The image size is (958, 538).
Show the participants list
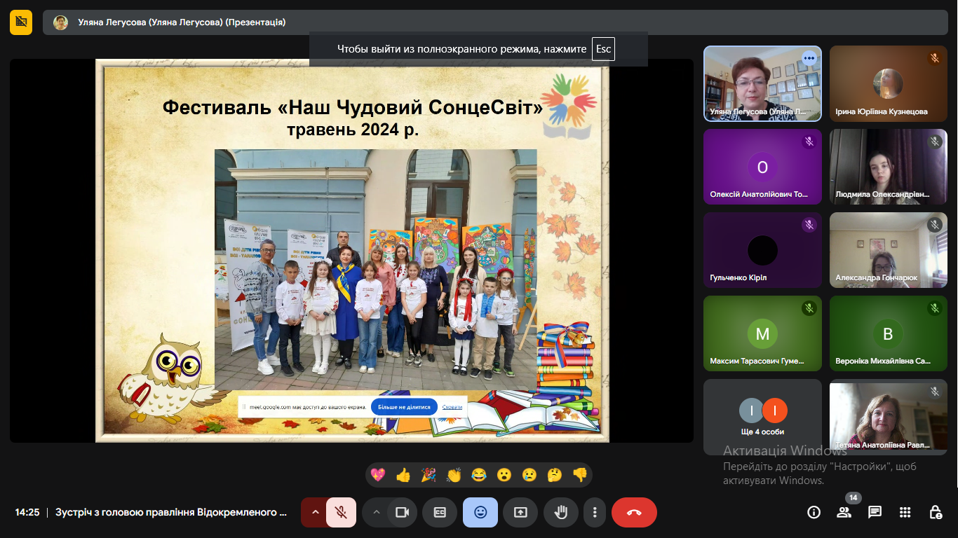844,512
